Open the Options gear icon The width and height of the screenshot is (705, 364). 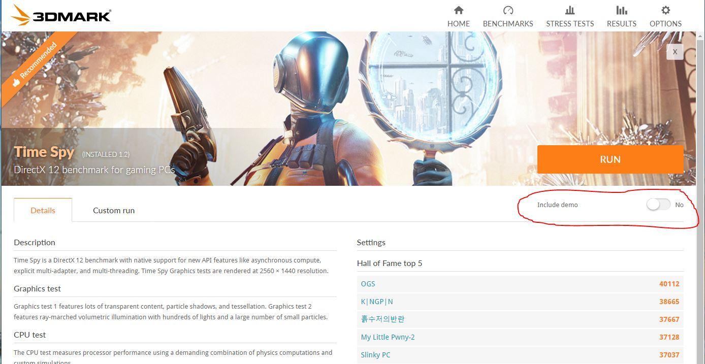666,10
